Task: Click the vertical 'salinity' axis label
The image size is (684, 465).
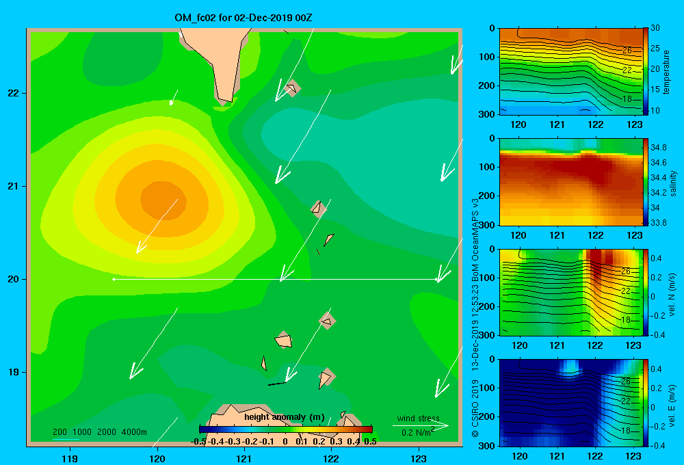Action: point(674,183)
